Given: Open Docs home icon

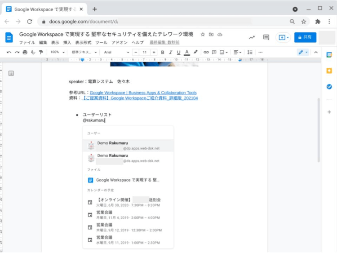Looking at the screenshot, I should 9,37.
